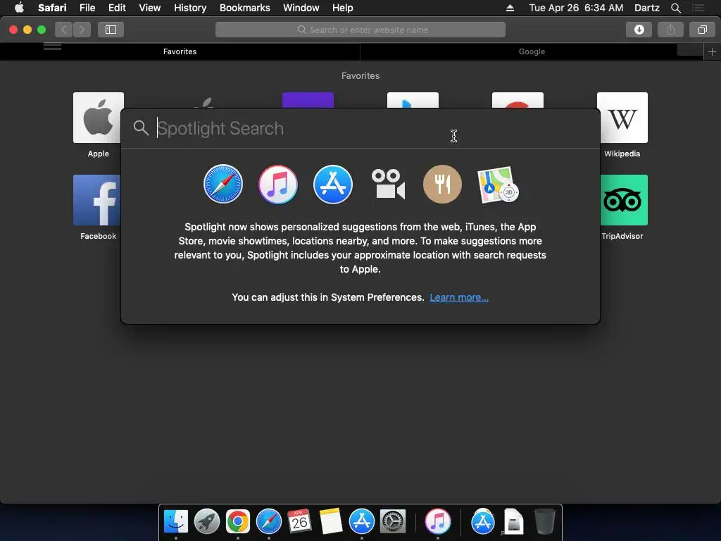721x541 pixels.
Task: Open the Facebook favorite thumbnail
Action: (97, 200)
